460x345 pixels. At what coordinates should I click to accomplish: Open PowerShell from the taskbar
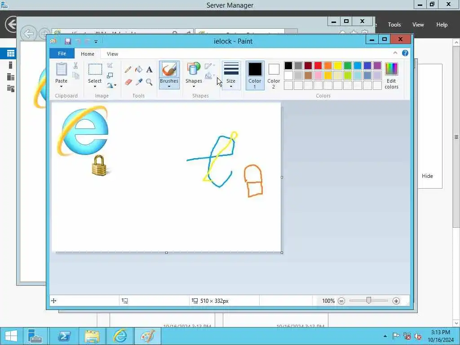tap(64, 336)
